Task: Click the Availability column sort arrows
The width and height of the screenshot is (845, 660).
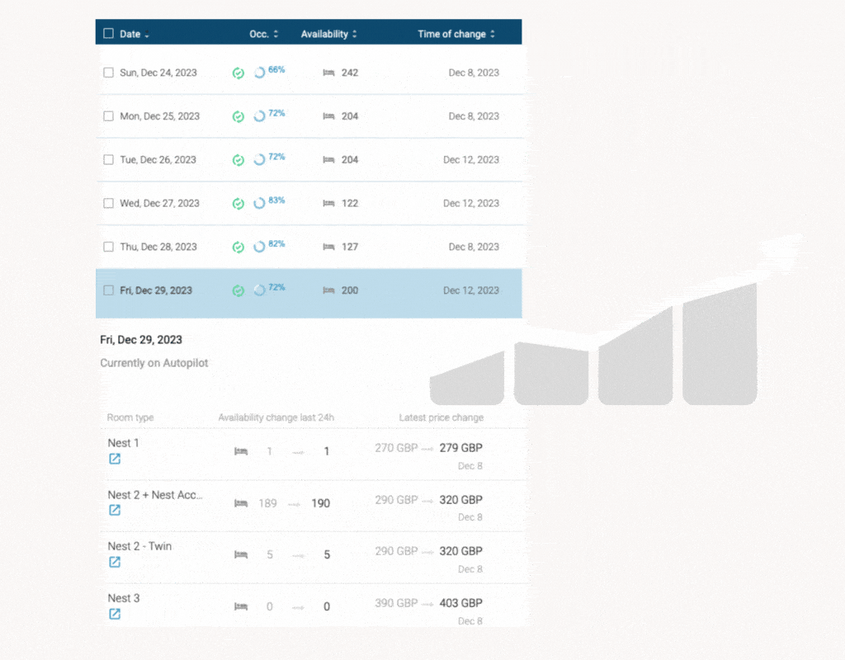Action: [x=356, y=34]
